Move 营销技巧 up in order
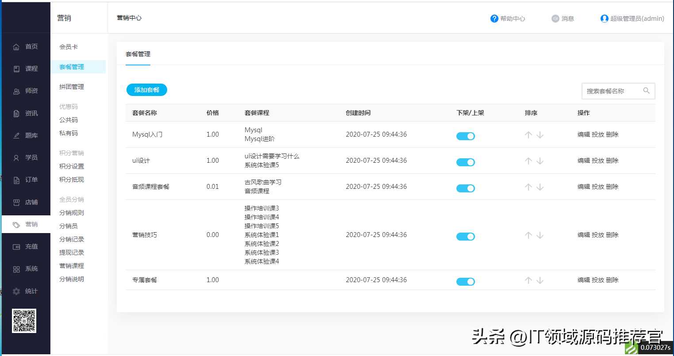Viewport: 674px width, 356px height. point(528,235)
